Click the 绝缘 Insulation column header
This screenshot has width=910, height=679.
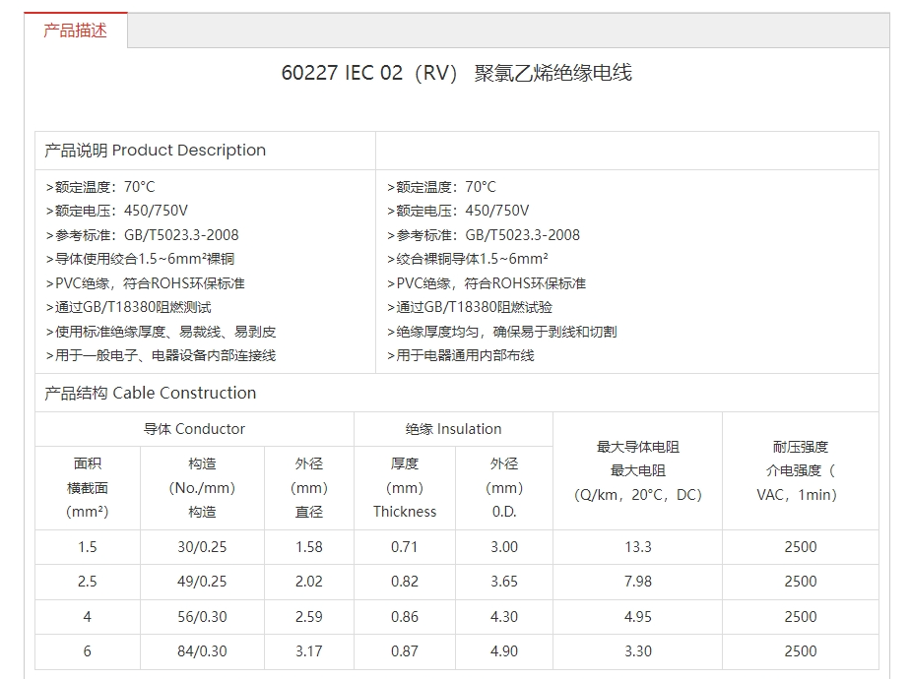tap(453, 429)
